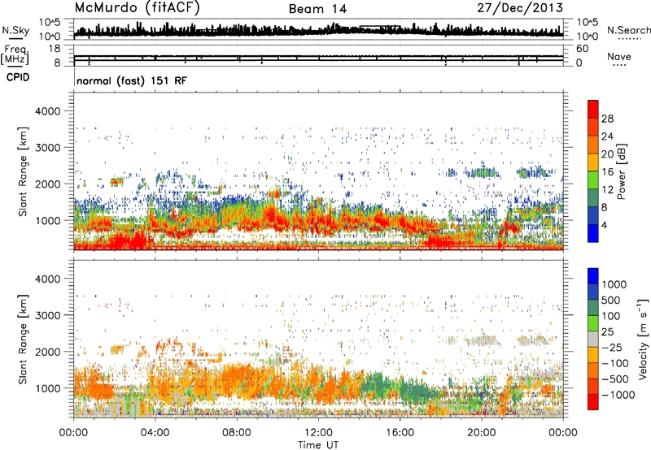Click the "-1000" tick on the Velocity colorbar
This screenshot has width=651, height=450.
point(618,395)
